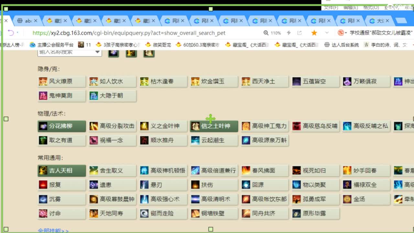Switch to the abc browser tab

click(x=27, y=21)
